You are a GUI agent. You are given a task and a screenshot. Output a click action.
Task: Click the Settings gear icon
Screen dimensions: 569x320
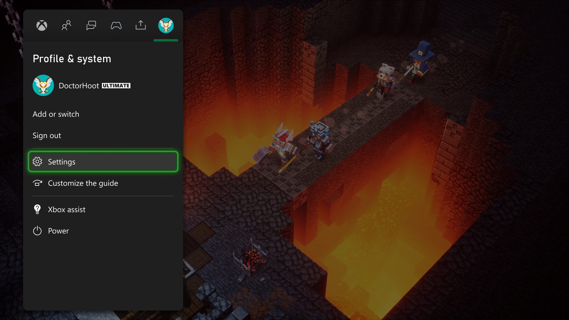click(x=37, y=161)
